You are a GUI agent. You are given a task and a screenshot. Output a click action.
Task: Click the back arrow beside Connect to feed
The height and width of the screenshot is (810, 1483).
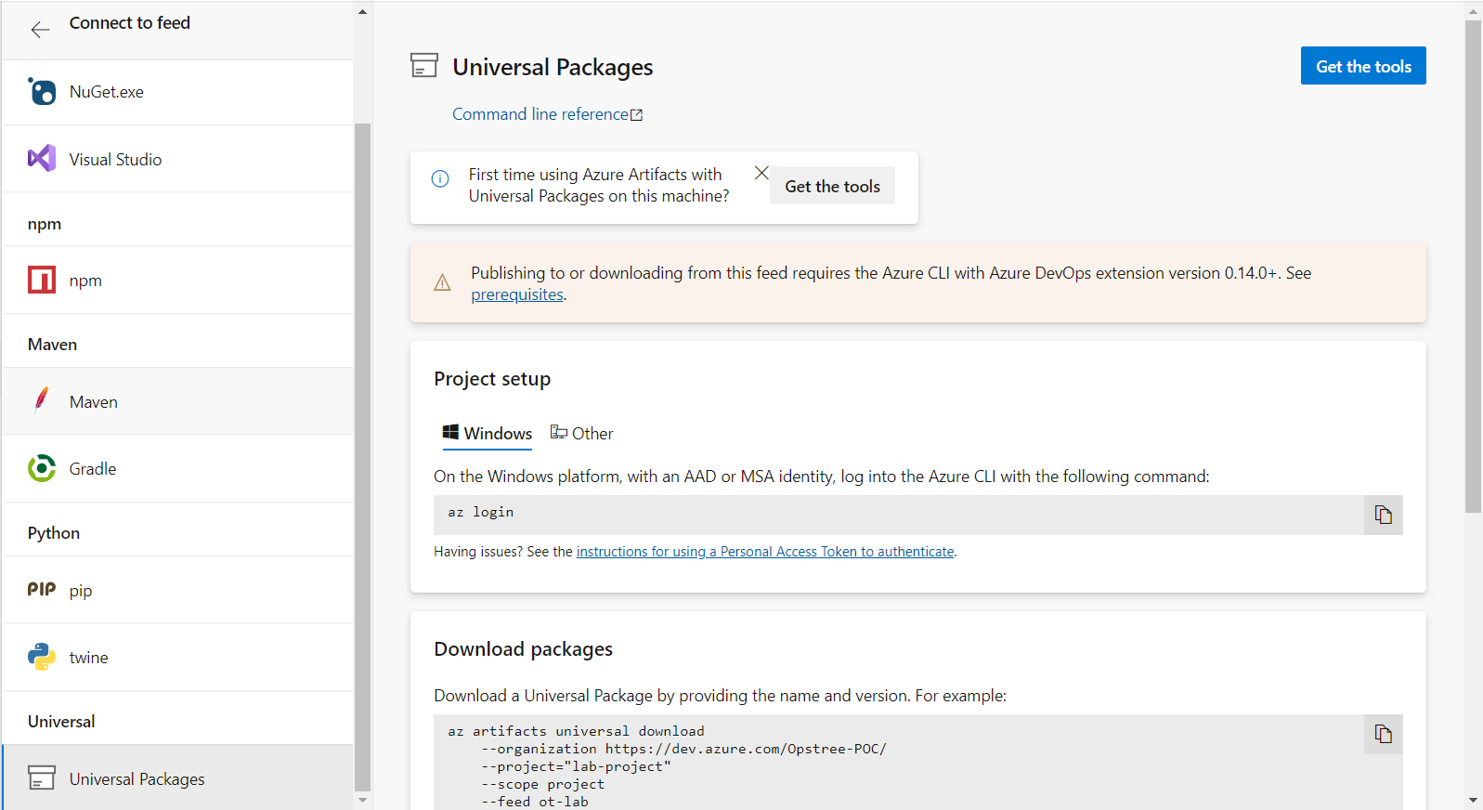click(x=40, y=30)
